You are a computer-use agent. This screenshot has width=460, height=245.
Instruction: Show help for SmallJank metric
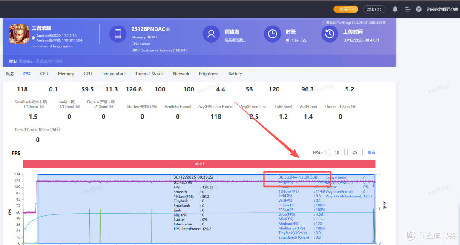42,107
